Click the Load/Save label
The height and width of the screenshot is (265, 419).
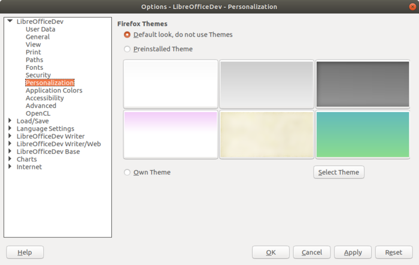(32, 121)
